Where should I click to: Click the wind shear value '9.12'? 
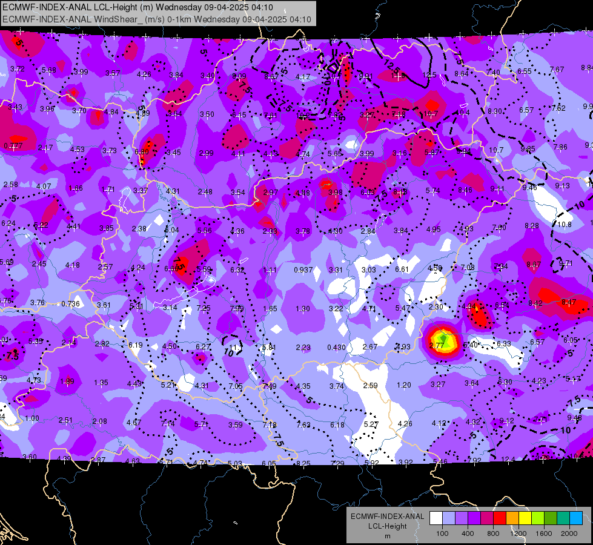(506, 421)
